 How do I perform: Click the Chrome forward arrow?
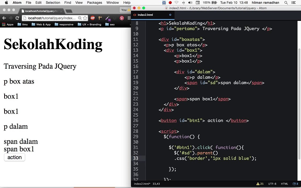tap(11, 18)
